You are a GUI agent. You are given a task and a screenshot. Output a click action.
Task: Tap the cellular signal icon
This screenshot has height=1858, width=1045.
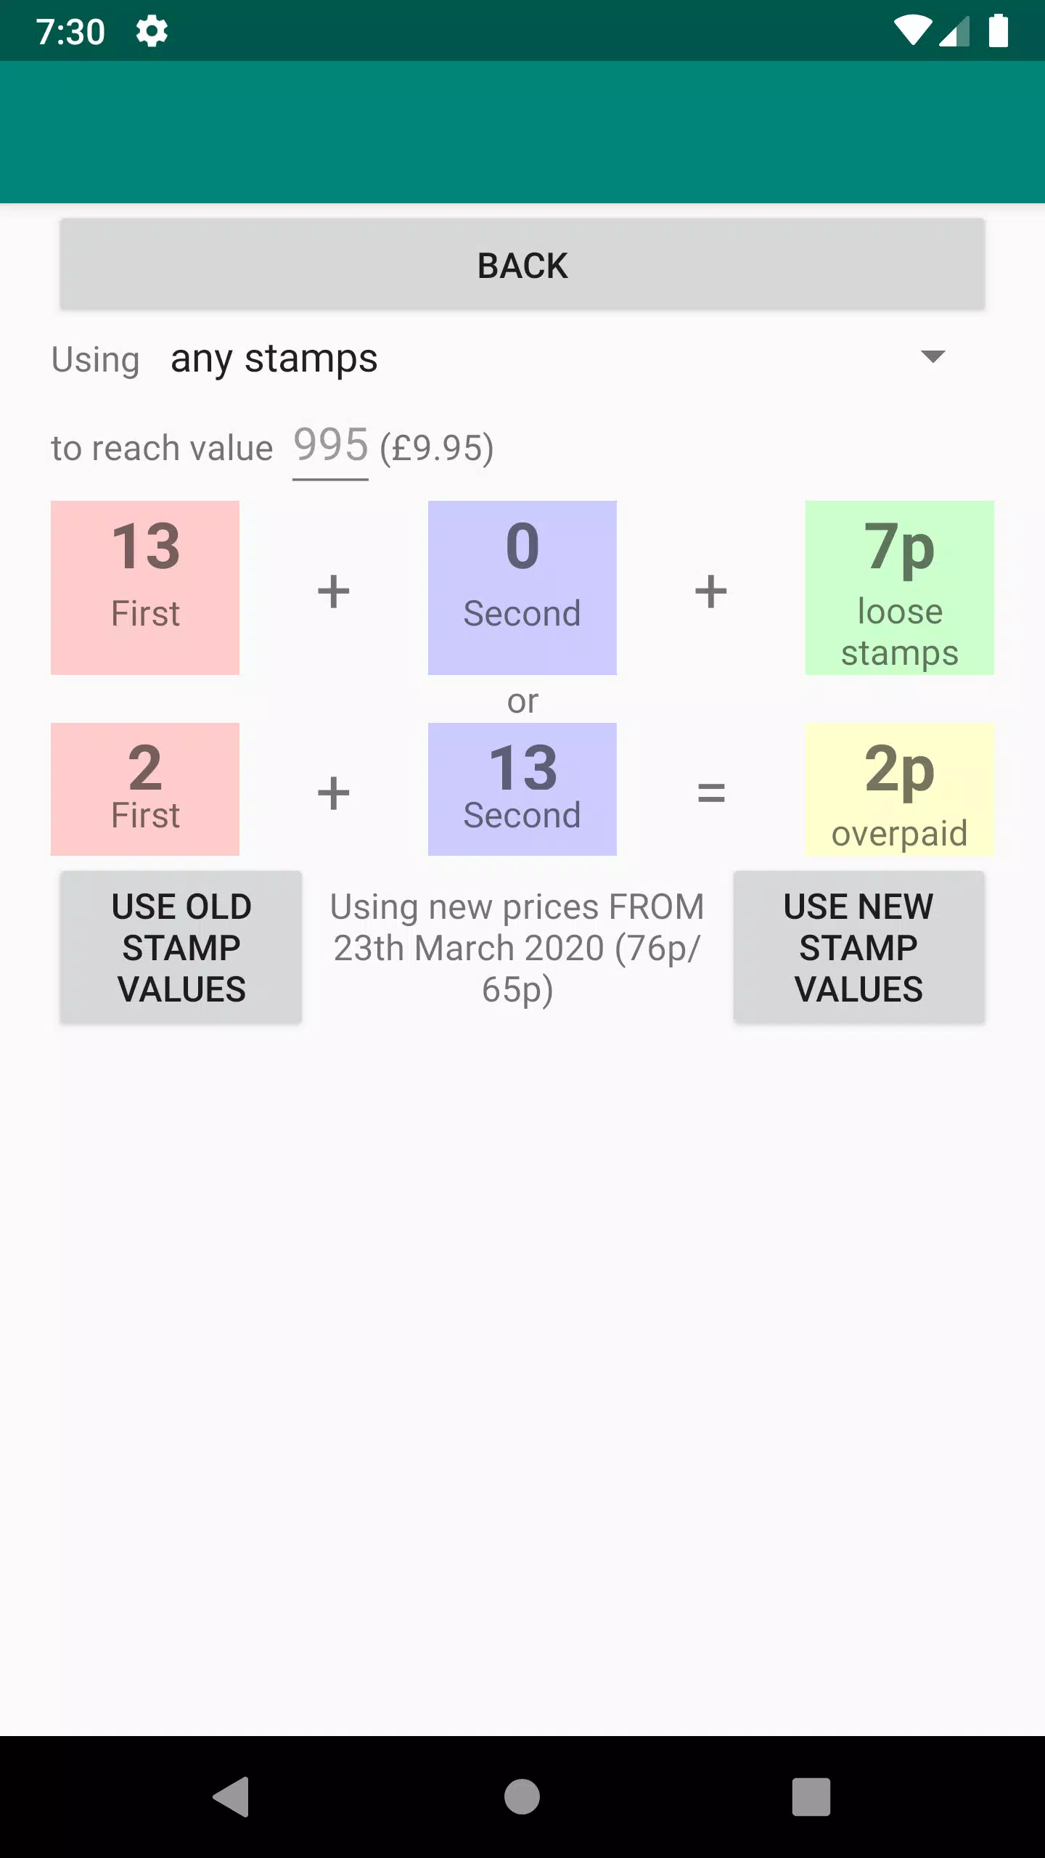[x=954, y=31]
